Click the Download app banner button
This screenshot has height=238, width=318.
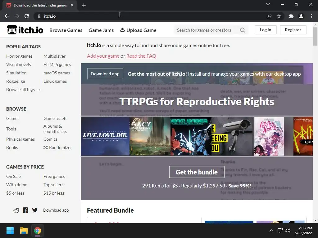point(105,74)
